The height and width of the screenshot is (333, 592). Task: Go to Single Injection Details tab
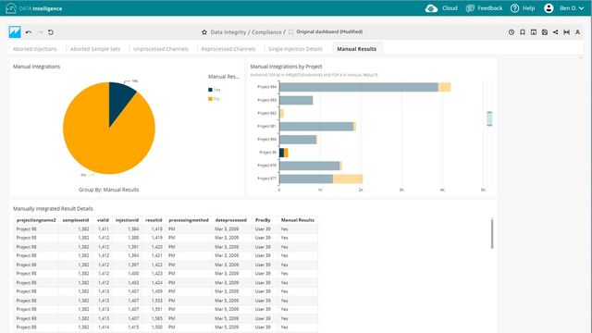[295, 49]
